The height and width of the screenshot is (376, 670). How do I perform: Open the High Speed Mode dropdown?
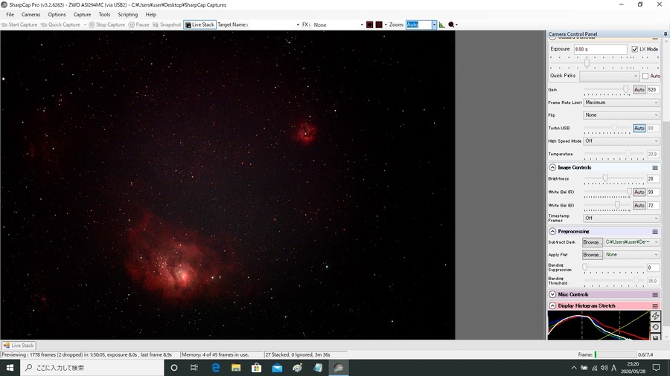pyautogui.click(x=622, y=140)
